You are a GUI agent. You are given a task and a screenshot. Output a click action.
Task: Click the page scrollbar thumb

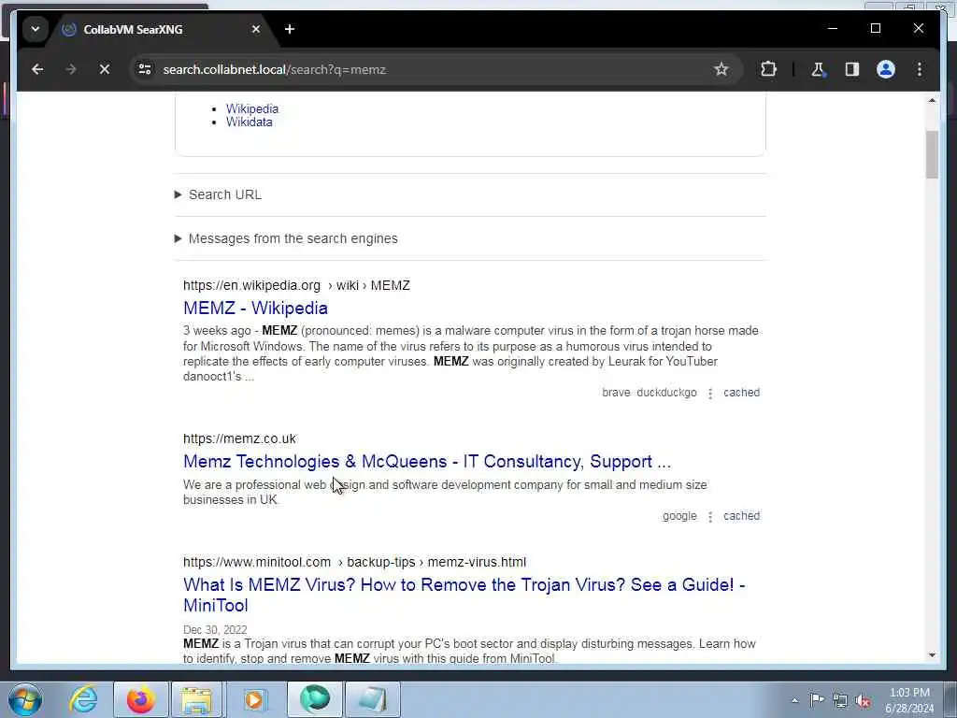pyautogui.click(x=932, y=154)
